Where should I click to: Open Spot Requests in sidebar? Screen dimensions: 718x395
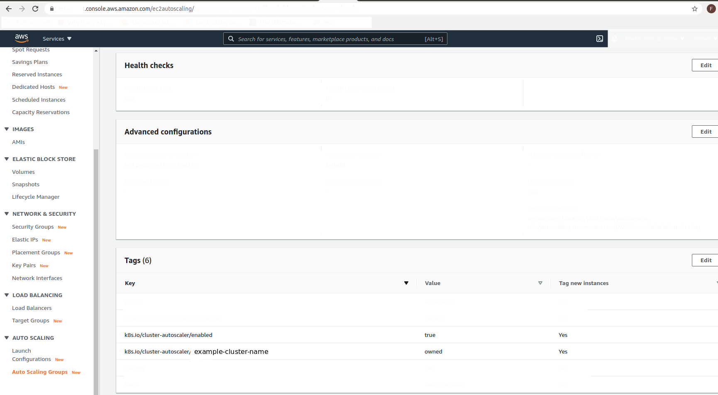[x=31, y=49]
